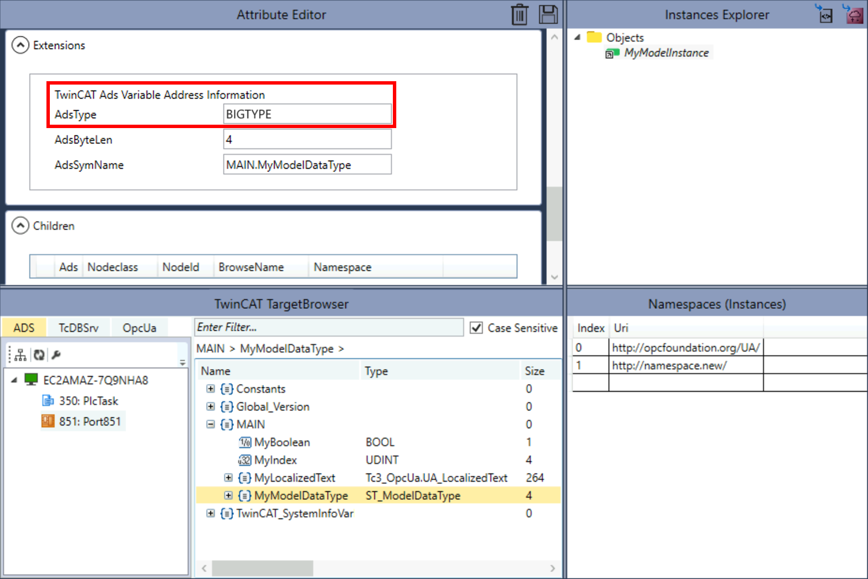Expand the Constants node
868x579 pixels.
(210, 389)
